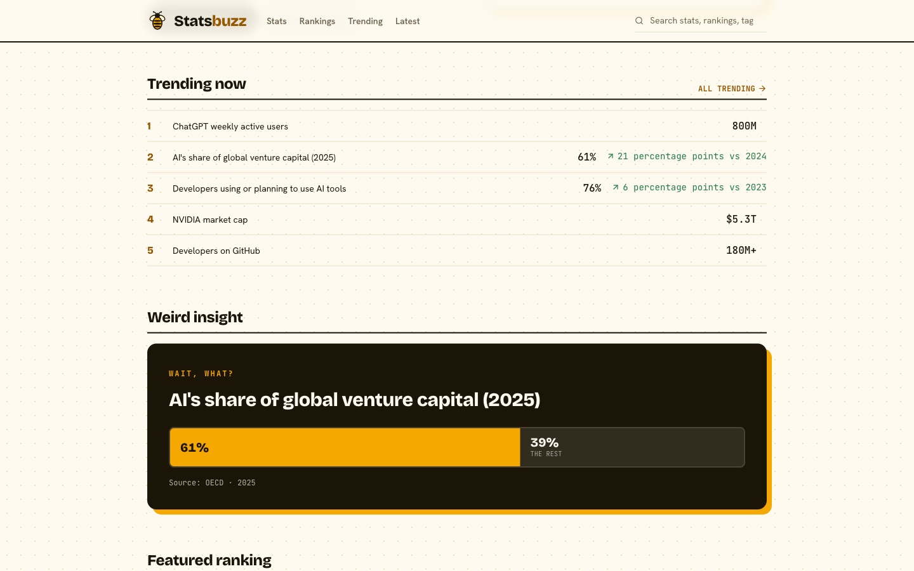Click rank number 5 in trending list

point(150,251)
